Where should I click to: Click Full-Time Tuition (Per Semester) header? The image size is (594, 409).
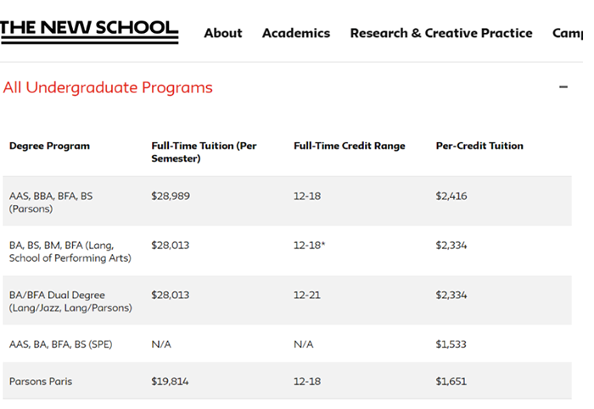point(204,152)
